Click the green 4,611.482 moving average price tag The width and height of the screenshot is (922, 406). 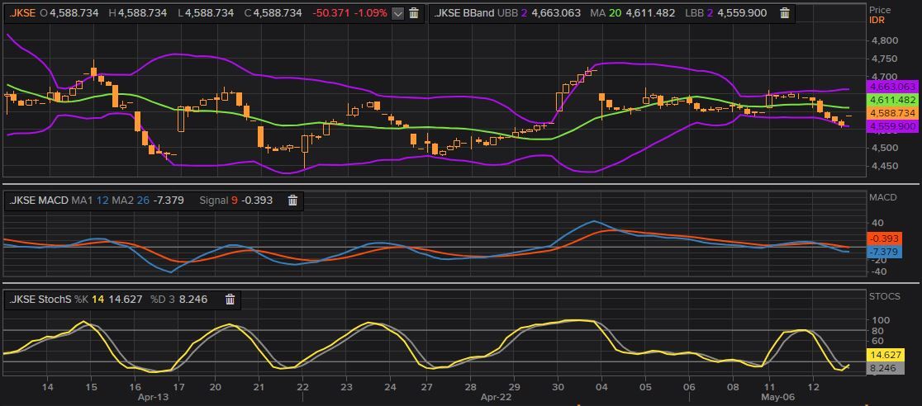892,100
